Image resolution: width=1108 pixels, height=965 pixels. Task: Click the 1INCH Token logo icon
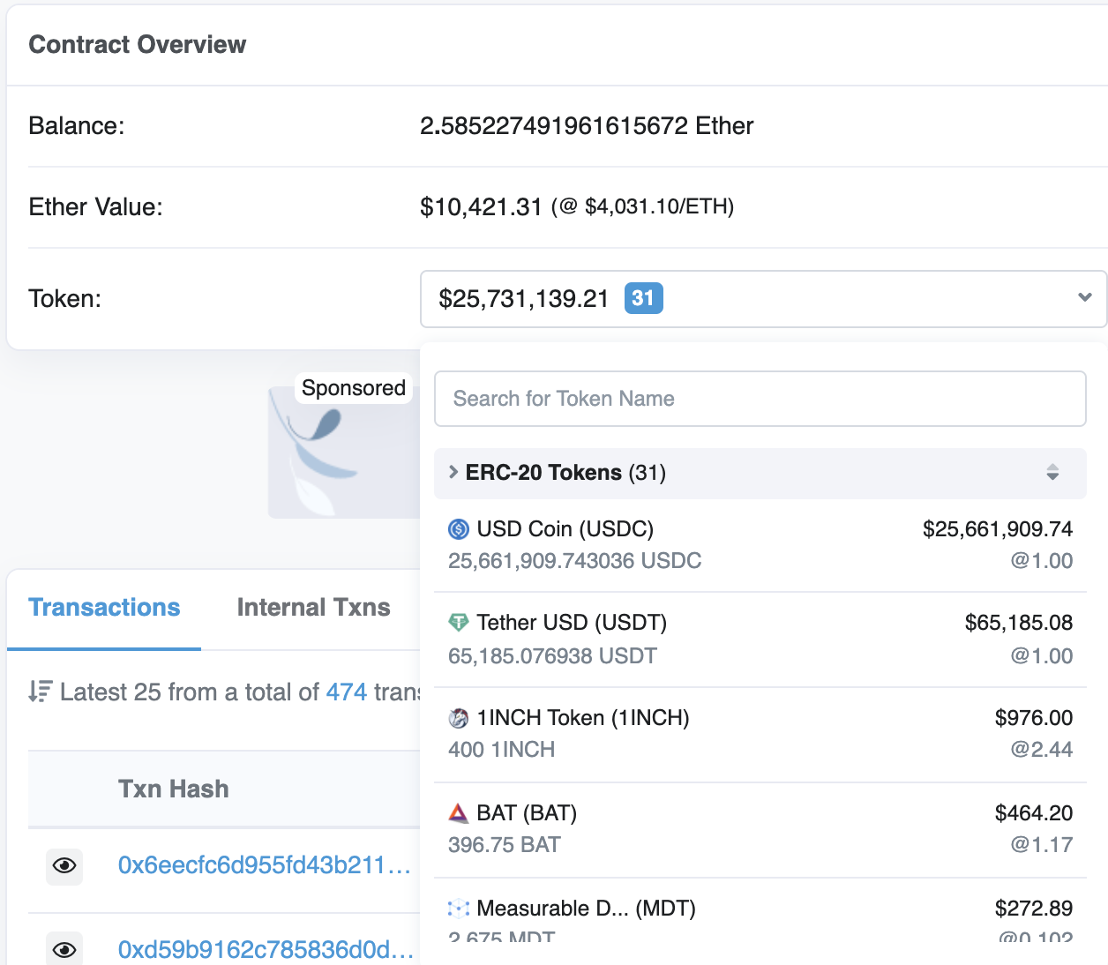459,718
